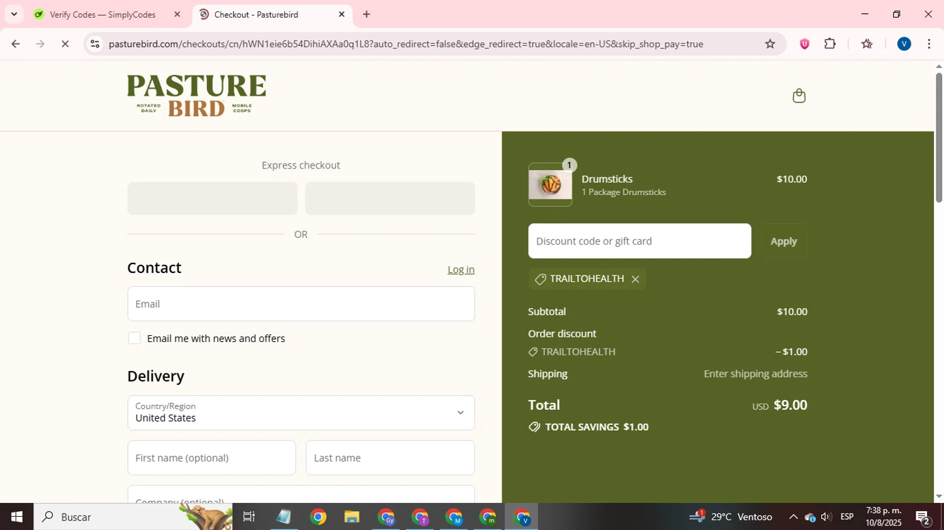Open the notifications center icon
The width and height of the screenshot is (944, 530).
coord(923,517)
